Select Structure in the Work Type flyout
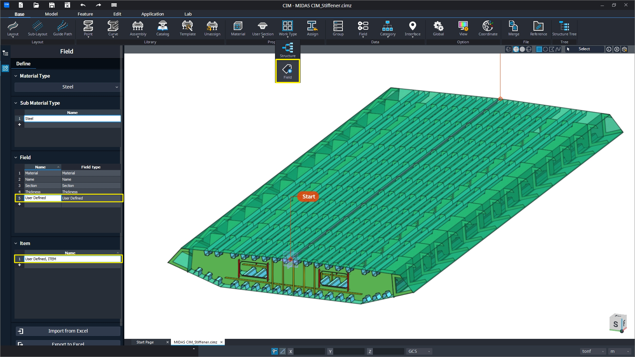 [288, 50]
